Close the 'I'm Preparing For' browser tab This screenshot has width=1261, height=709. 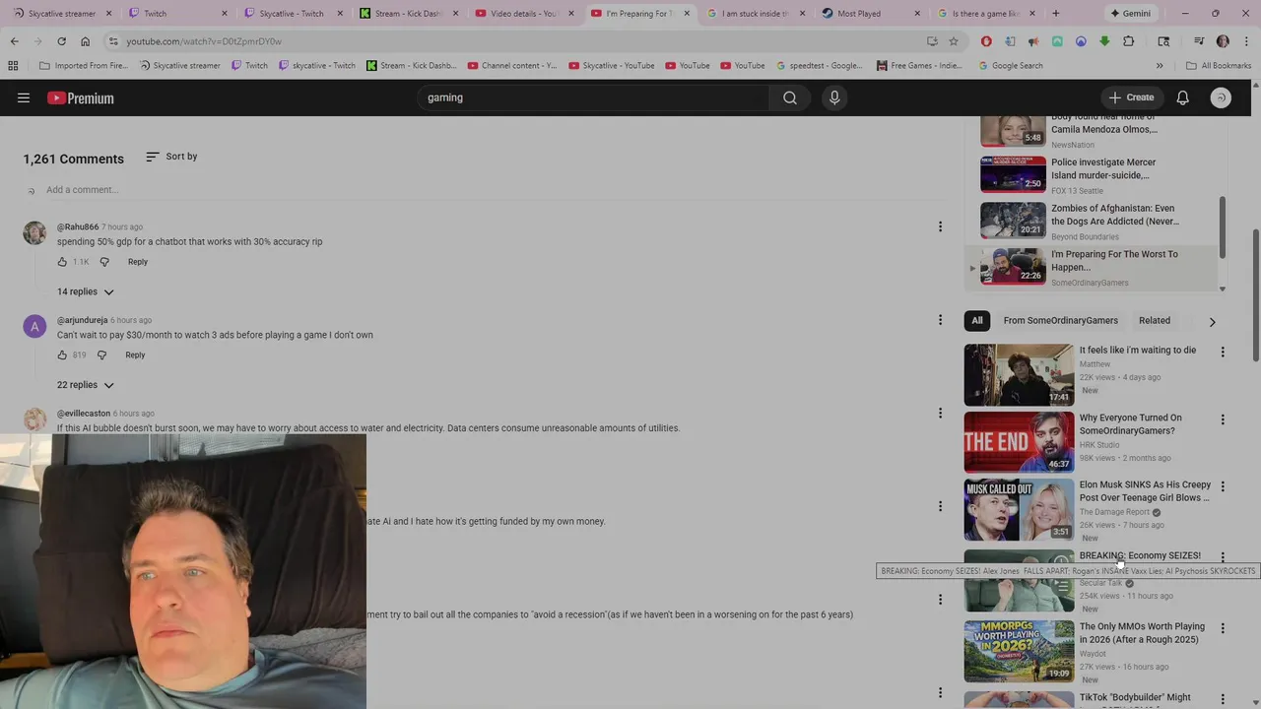point(686,14)
